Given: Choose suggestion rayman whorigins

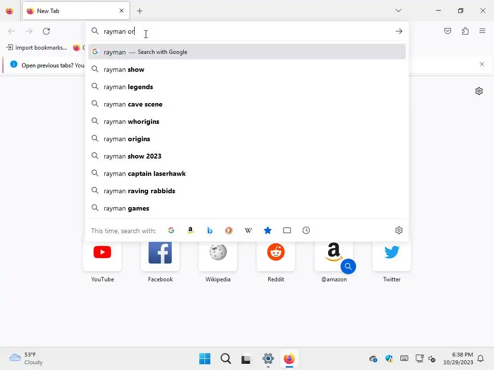Looking at the screenshot, I should [x=247, y=121].
